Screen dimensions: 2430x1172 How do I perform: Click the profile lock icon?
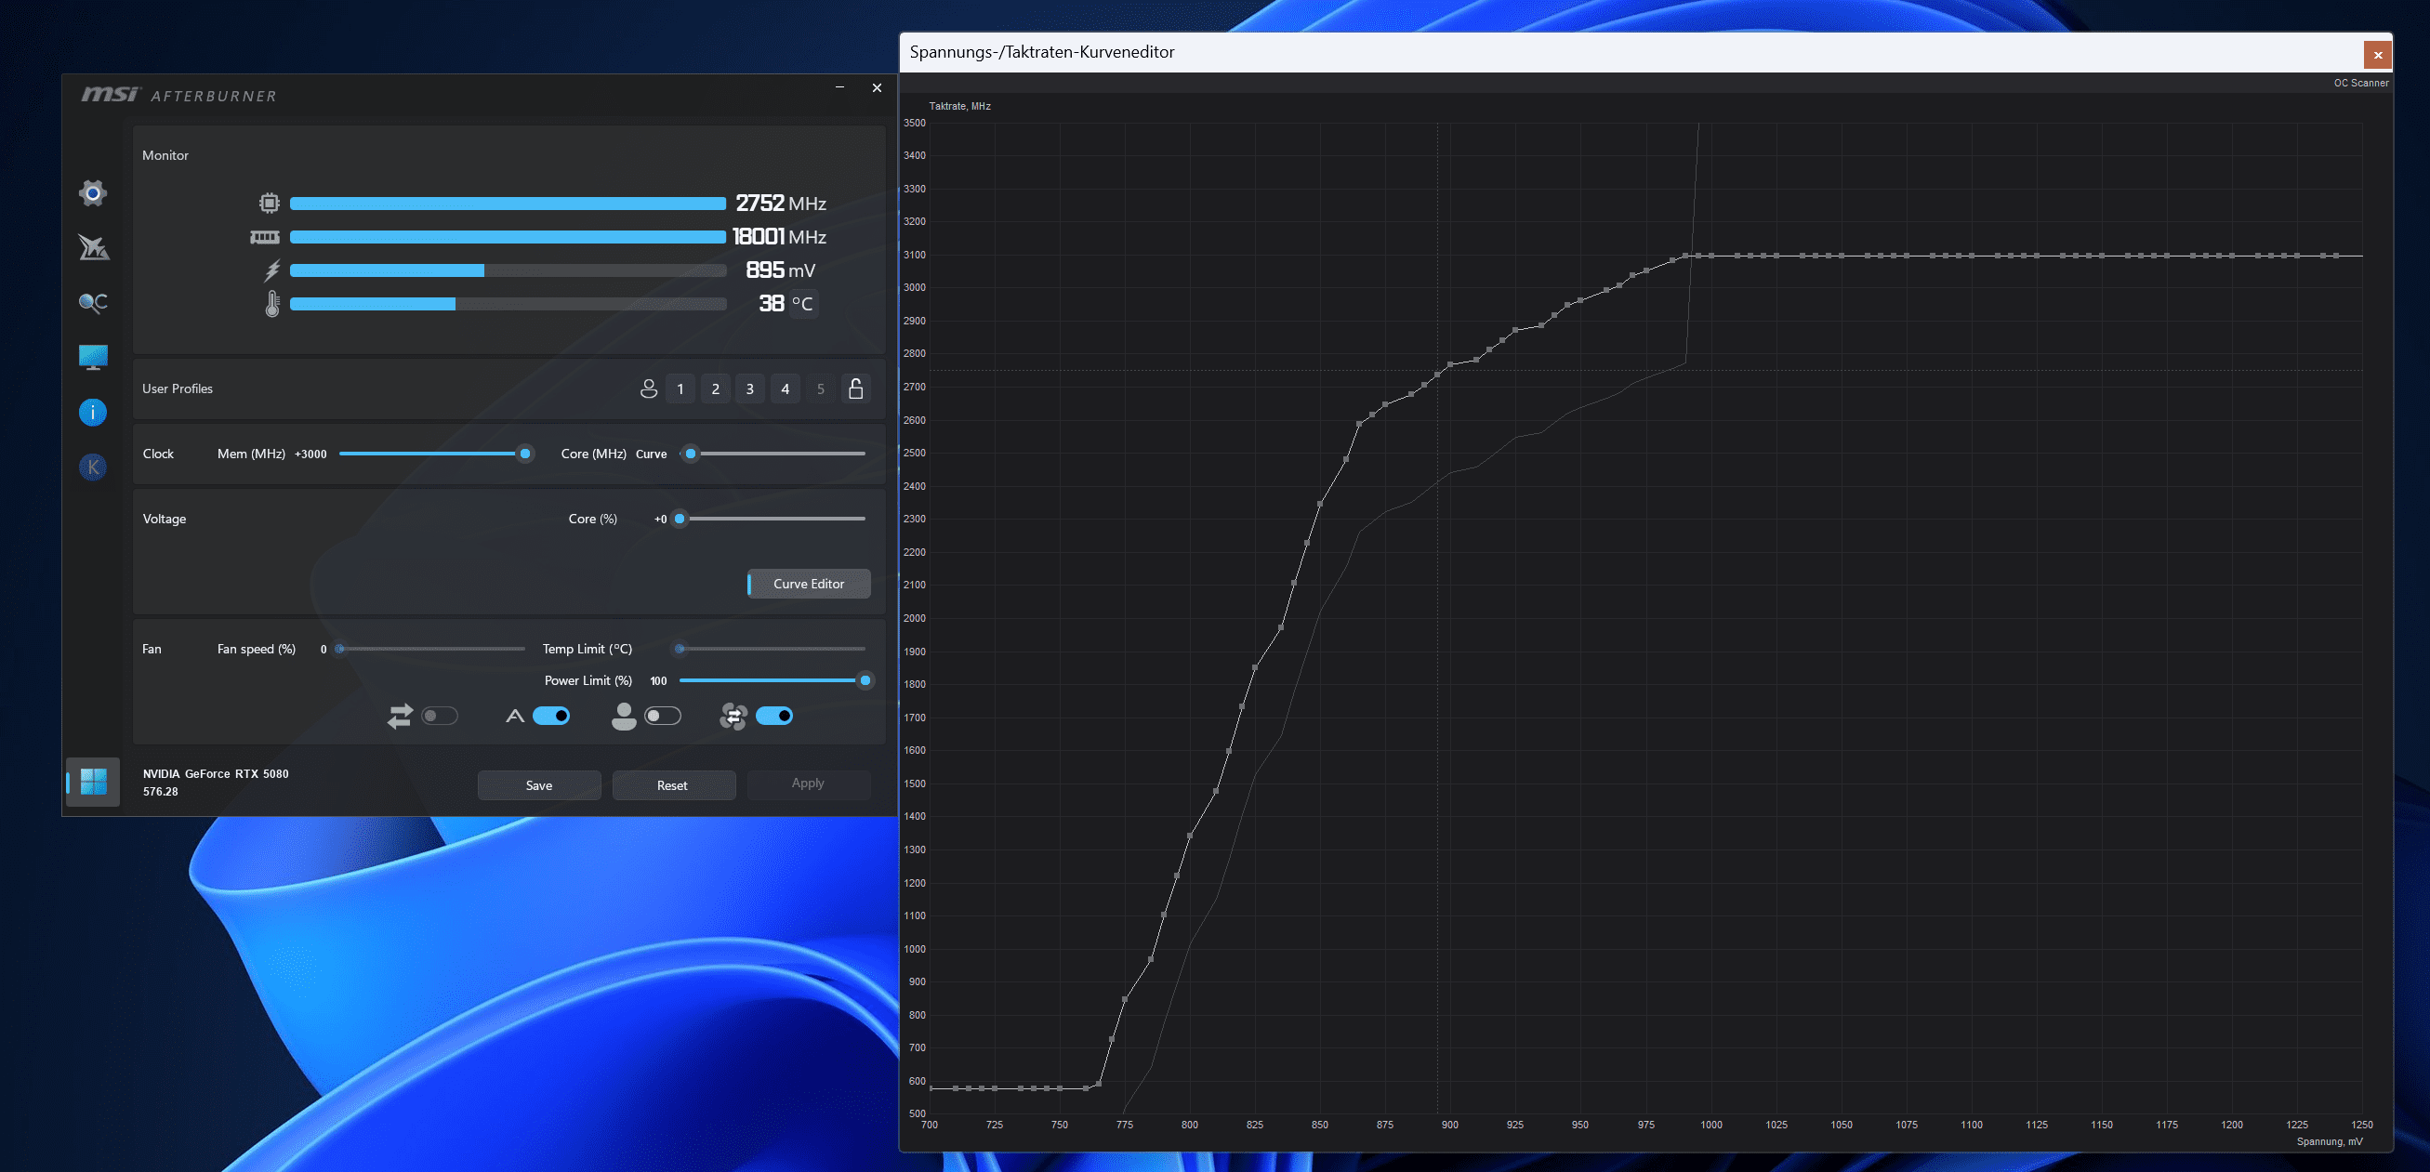click(855, 388)
